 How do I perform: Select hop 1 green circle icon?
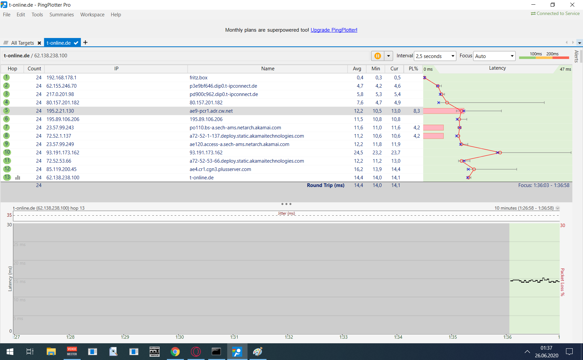pos(6,77)
